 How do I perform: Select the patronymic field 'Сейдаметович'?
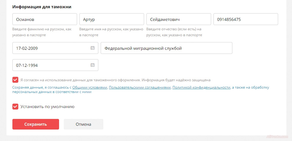click(x=179, y=19)
